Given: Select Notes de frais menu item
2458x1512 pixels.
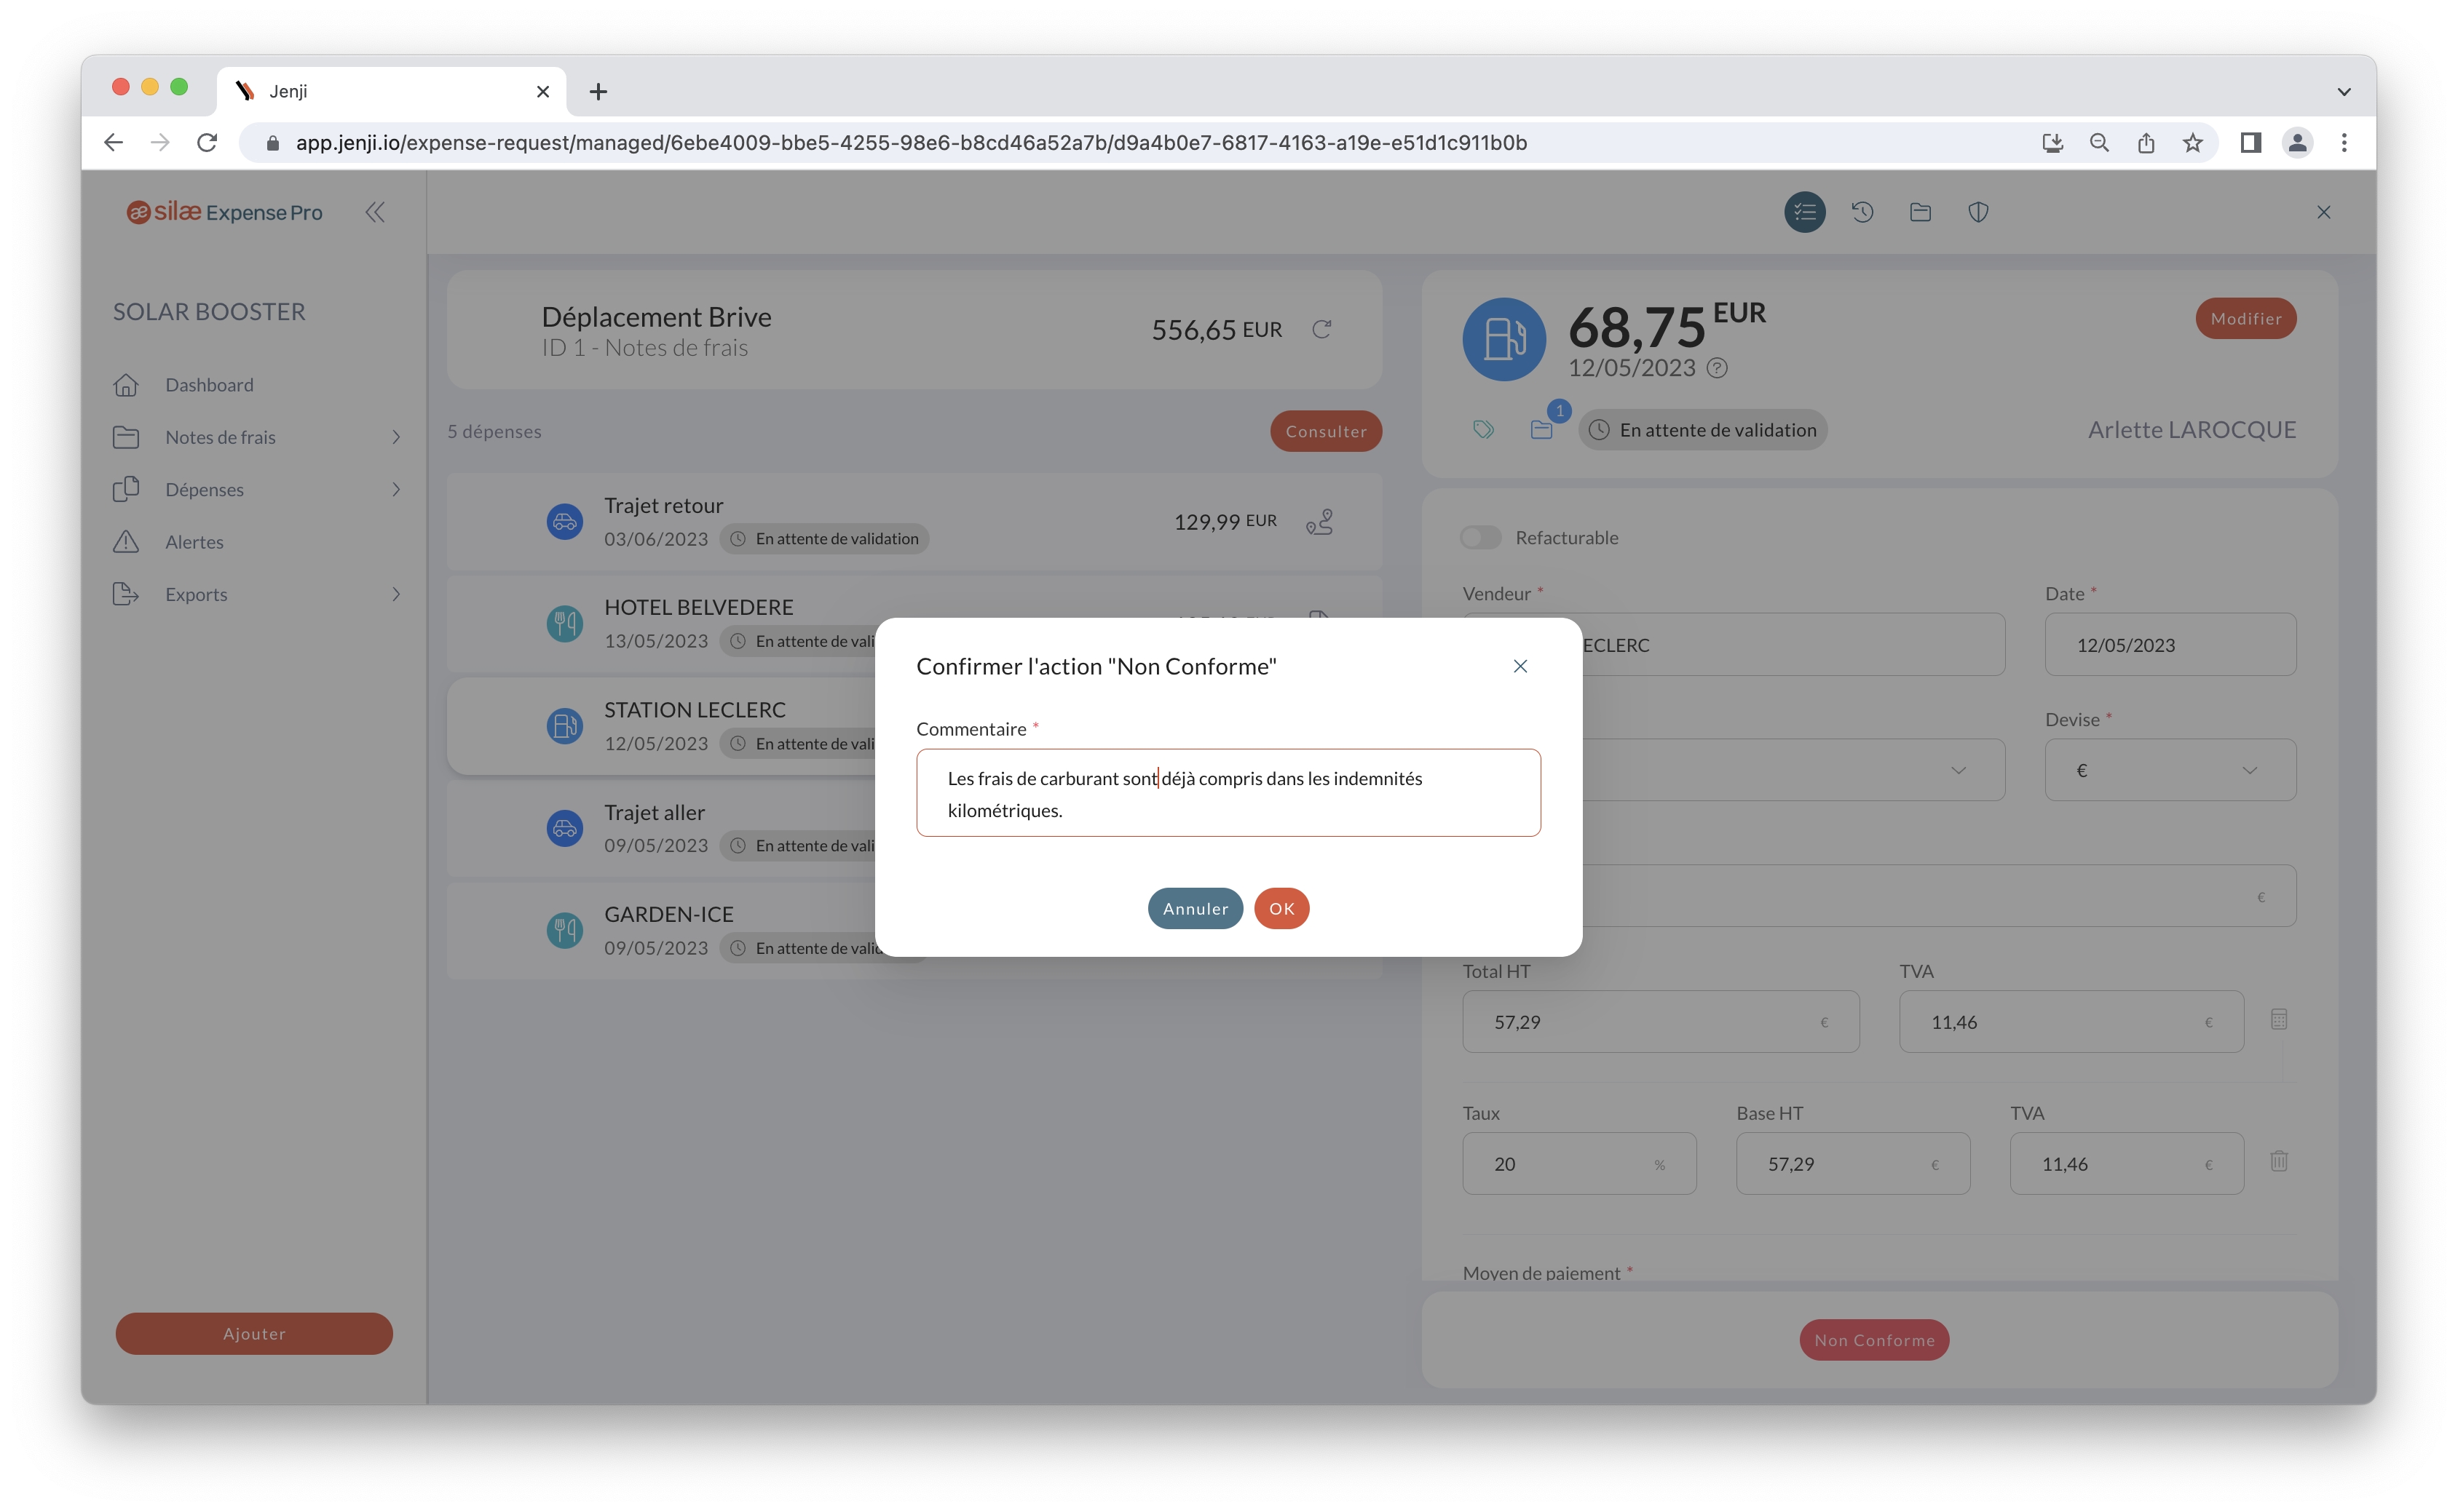Looking at the screenshot, I should coord(220,437).
